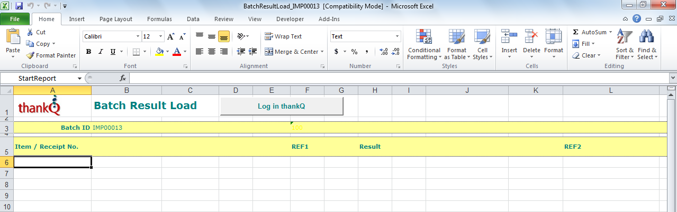Viewport: 677px width, 212px height.
Task: Apply Percent Style icon
Action: 354,52
